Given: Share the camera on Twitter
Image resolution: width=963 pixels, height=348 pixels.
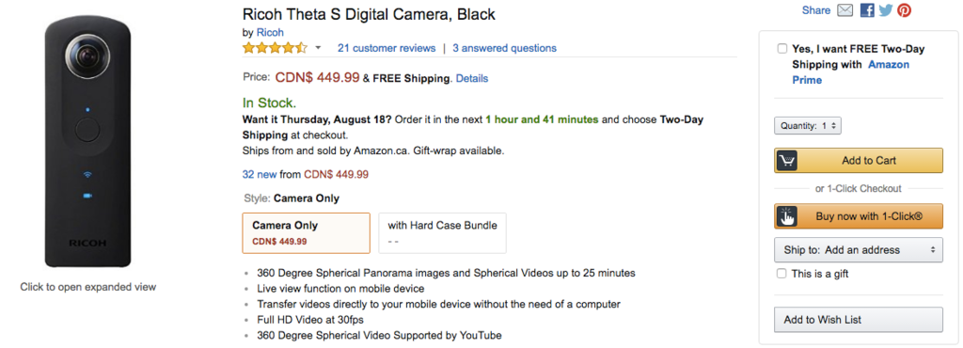Looking at the screenshot, I should 885,10.
